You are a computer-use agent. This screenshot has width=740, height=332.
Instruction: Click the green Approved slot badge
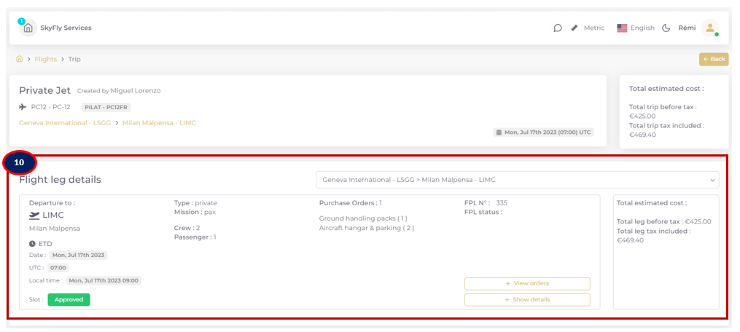click(x=69, y=299)
